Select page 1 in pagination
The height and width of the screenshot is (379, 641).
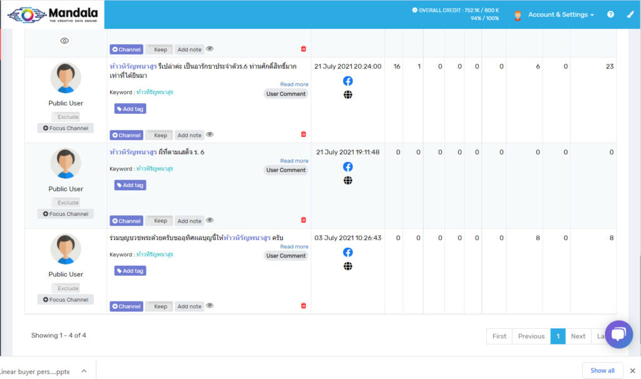(x=558, y=336)
